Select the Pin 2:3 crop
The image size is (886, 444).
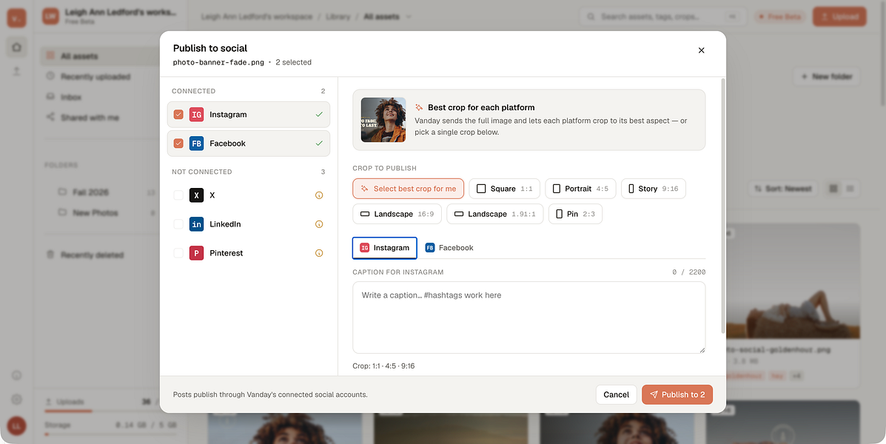(x=575, y=214)
